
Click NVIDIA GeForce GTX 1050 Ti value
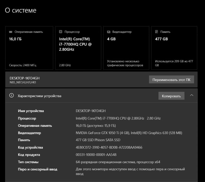(129, 133)
